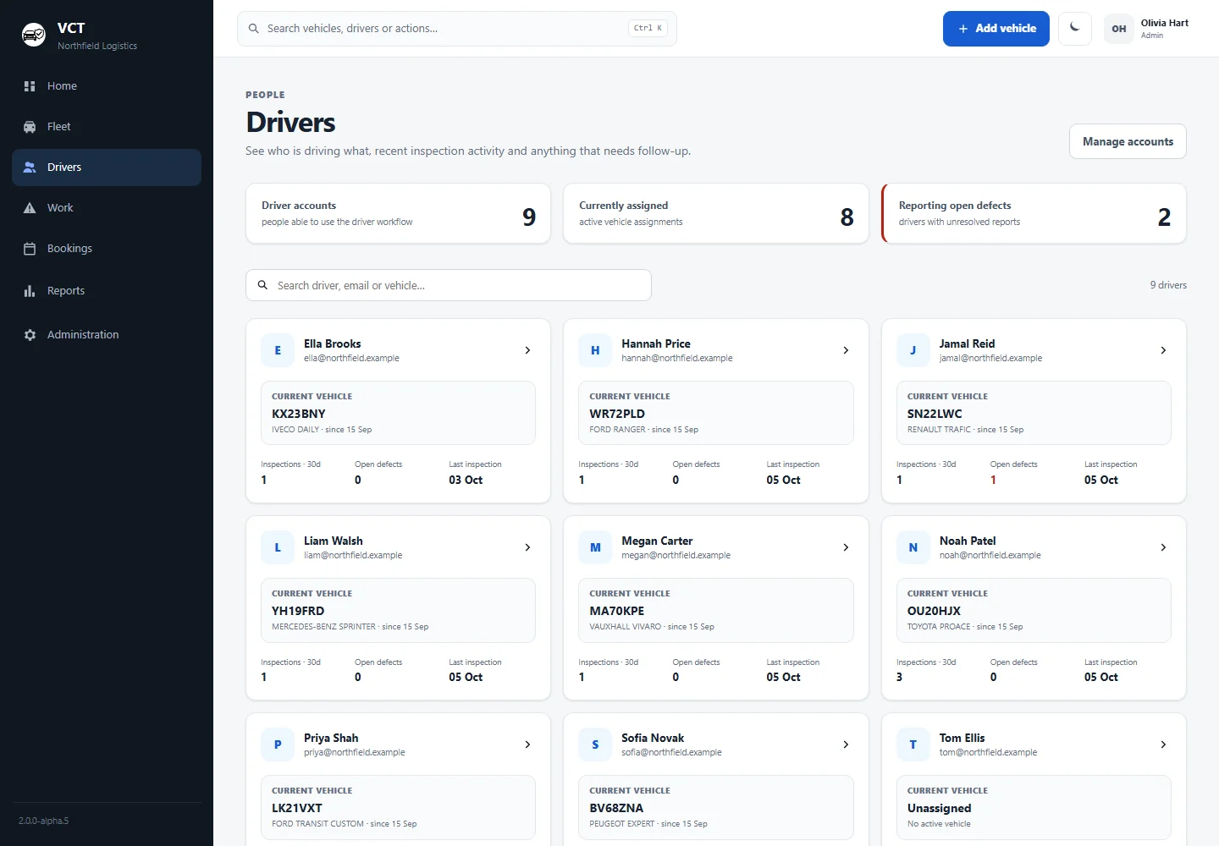Go to Home in sidebar menu
This screenshot has height=846, width=1219.
[x=107, y=86]
